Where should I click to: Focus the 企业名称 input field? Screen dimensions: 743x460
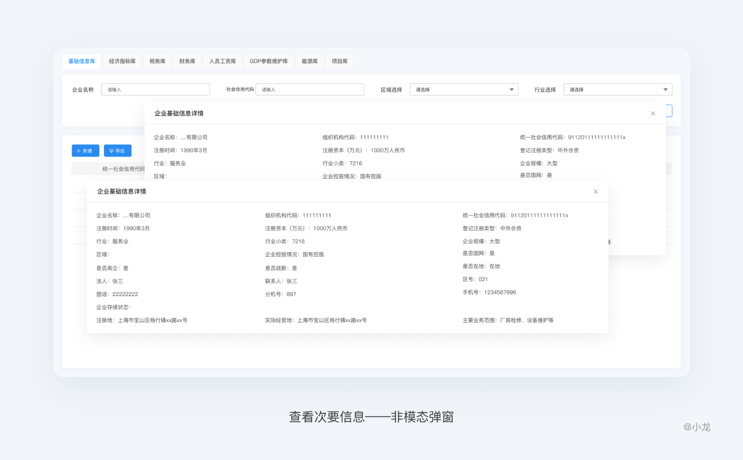(155, 90)
